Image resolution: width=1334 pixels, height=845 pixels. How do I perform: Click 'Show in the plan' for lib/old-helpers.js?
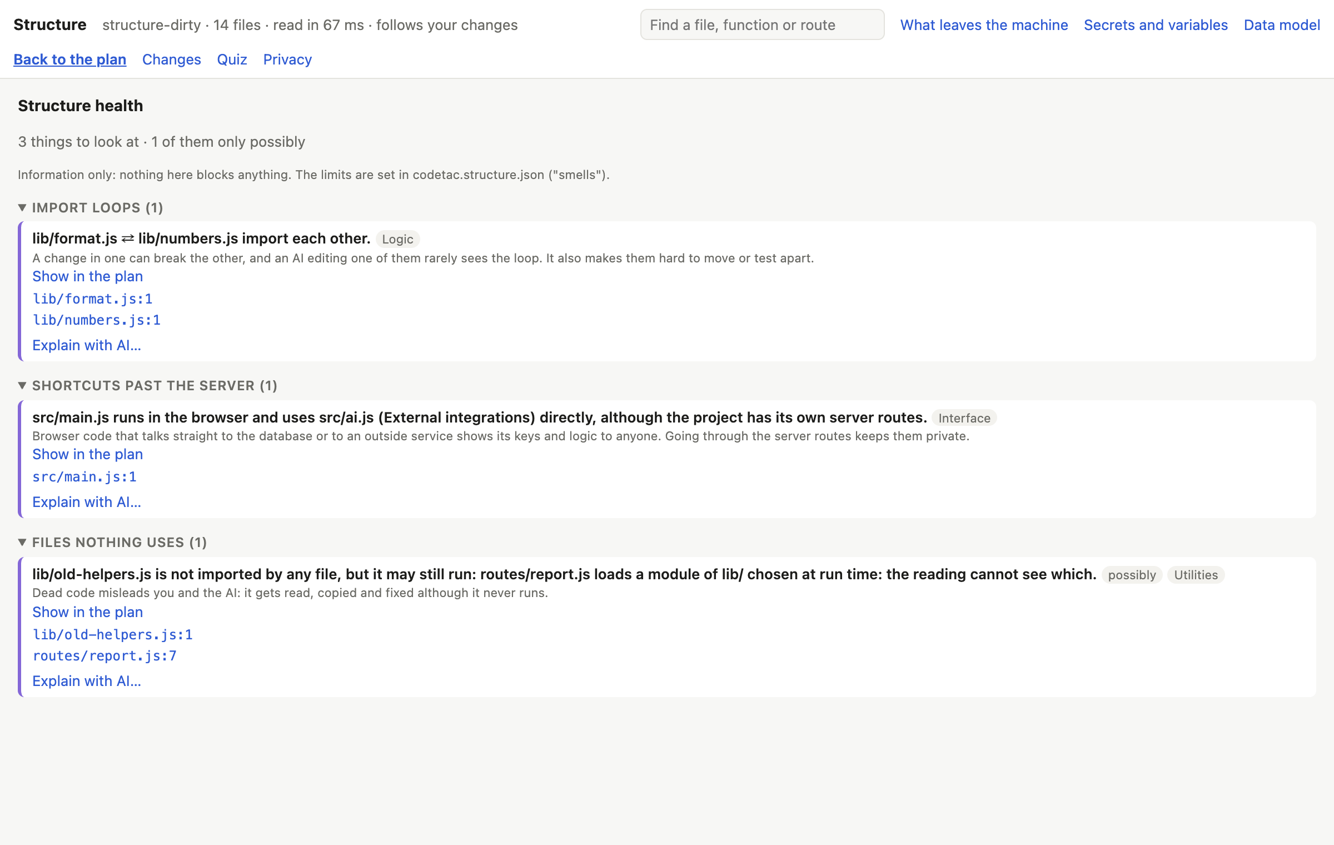[88, 612]
